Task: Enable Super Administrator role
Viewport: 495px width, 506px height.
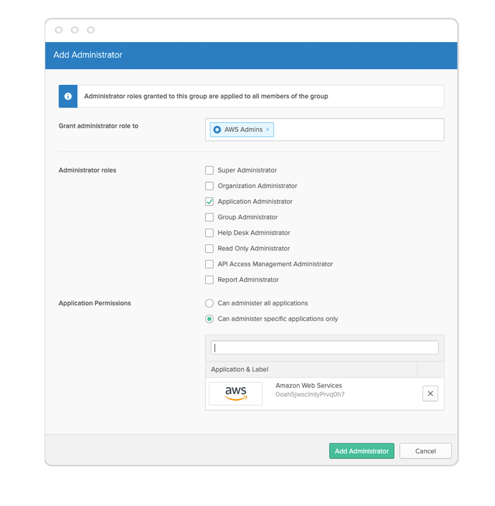Action: point(209,170)
